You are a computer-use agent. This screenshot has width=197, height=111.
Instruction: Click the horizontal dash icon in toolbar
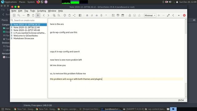click(x=23, y=15)
